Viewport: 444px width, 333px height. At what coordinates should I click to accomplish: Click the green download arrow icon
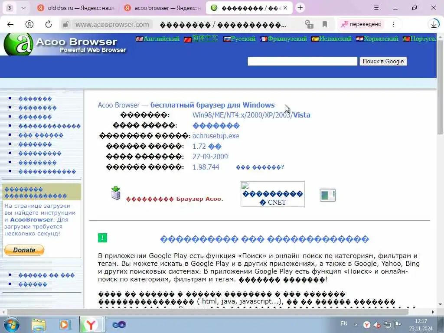click(116, 193)
